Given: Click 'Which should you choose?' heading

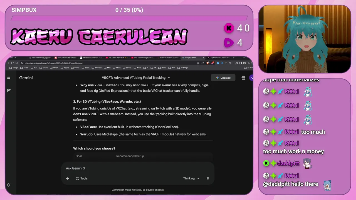Looking at the screenshot, I should [94, 148].
